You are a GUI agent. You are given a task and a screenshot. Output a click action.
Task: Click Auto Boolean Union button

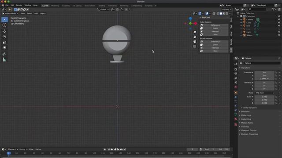214,28
